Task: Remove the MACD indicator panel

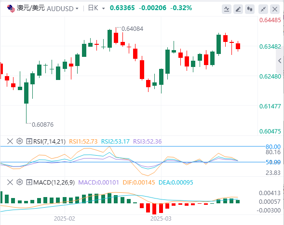Action: point(10,182)
